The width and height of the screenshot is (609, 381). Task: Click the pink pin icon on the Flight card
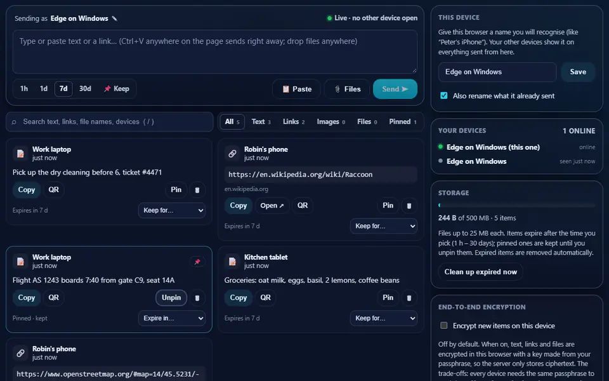197,262
